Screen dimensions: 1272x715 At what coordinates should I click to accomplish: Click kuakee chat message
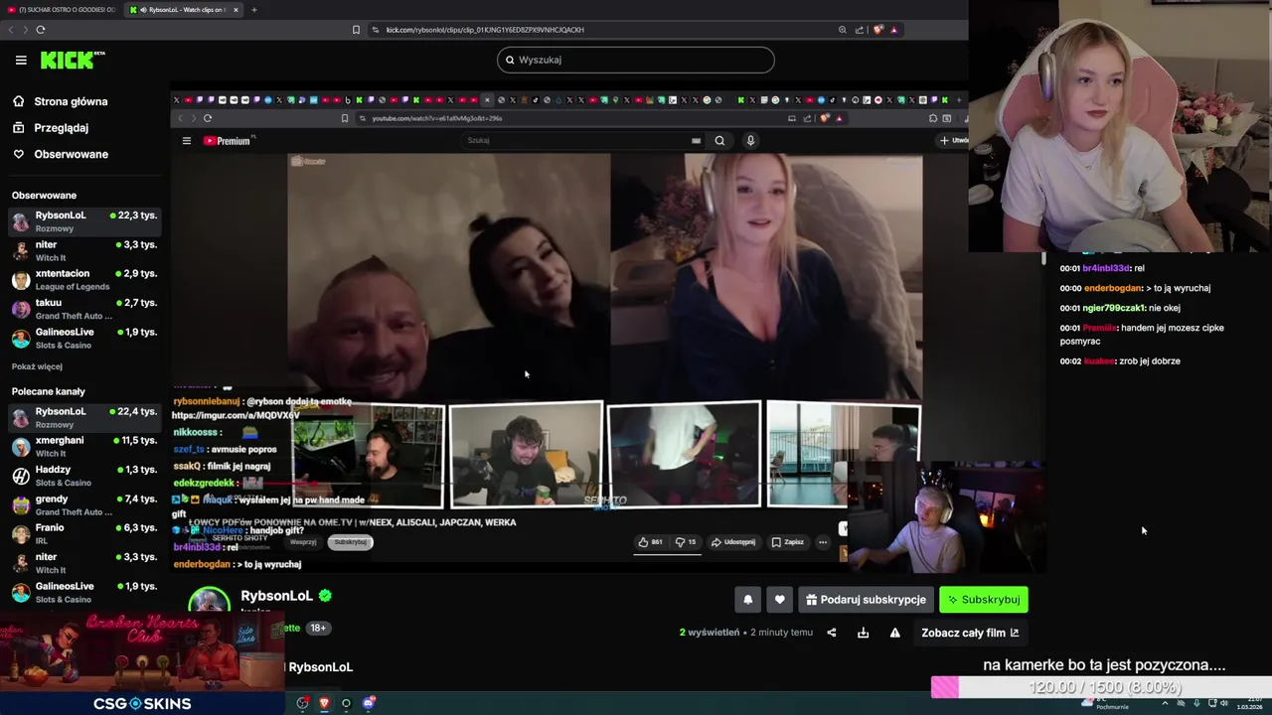coord(1120,361)
